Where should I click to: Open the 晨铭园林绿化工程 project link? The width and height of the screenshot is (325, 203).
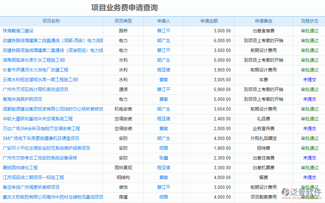[x=20, y=168]
